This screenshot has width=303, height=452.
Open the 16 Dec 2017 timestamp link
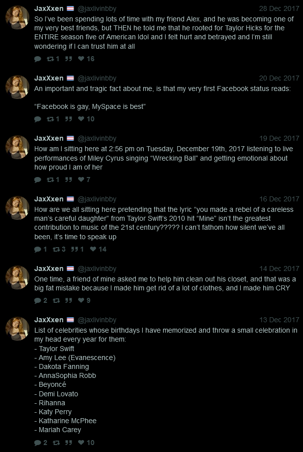pyautogui.click(x=279, y=199)
